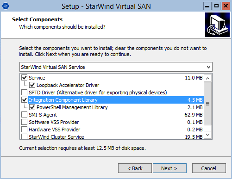Select the 'SMI-S Agent' label
The height and width of the screenshot is (179, 232).
click(x=43, y=115)
